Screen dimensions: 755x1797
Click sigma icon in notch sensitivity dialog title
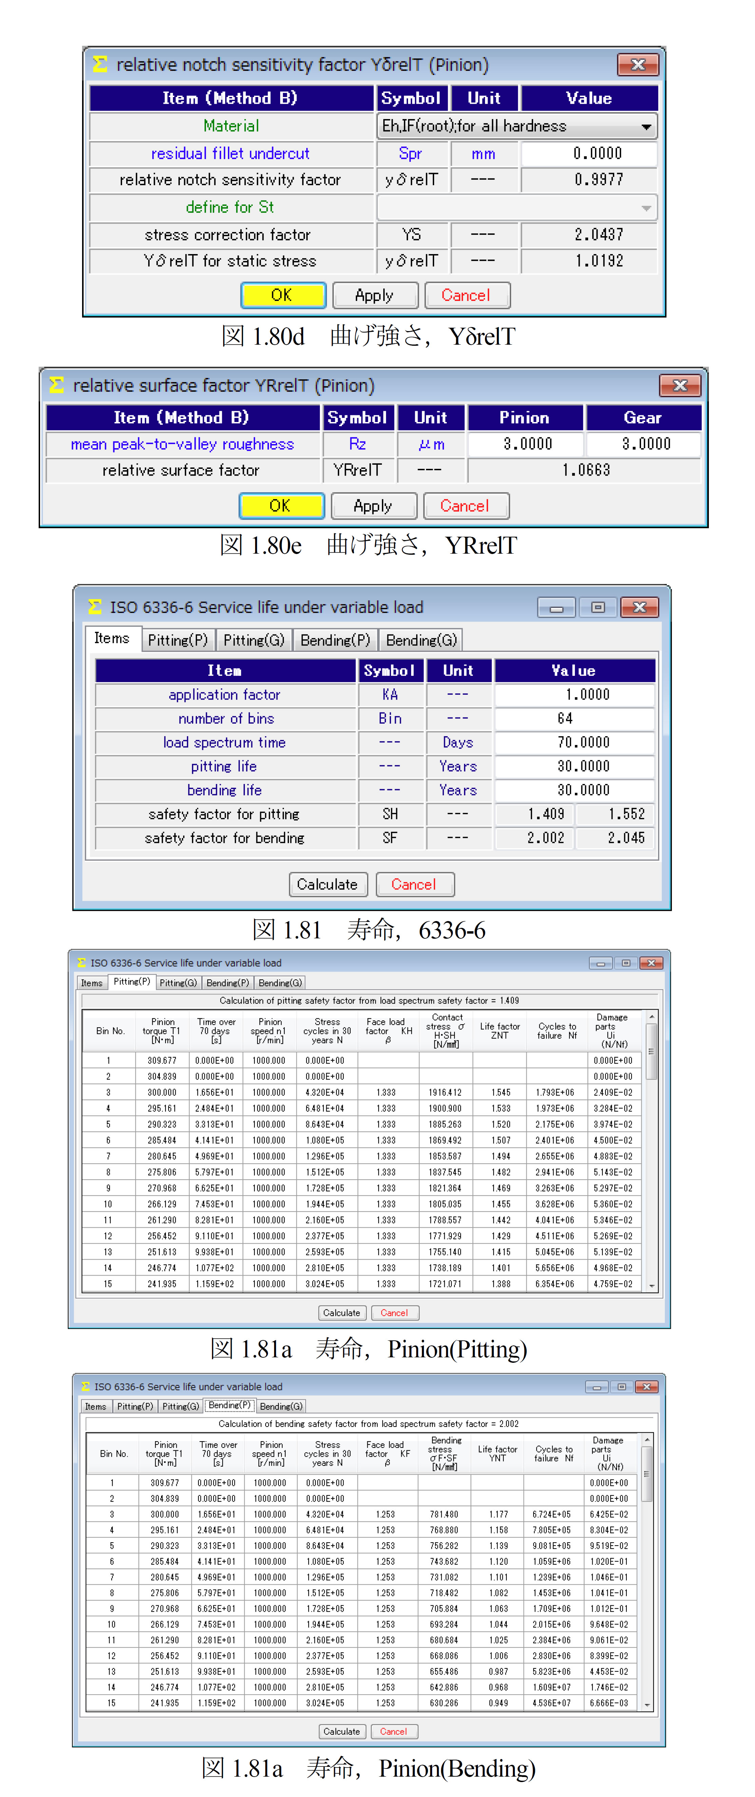100,64
